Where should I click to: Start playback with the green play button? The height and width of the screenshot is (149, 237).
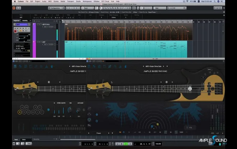tap(126, 144)
